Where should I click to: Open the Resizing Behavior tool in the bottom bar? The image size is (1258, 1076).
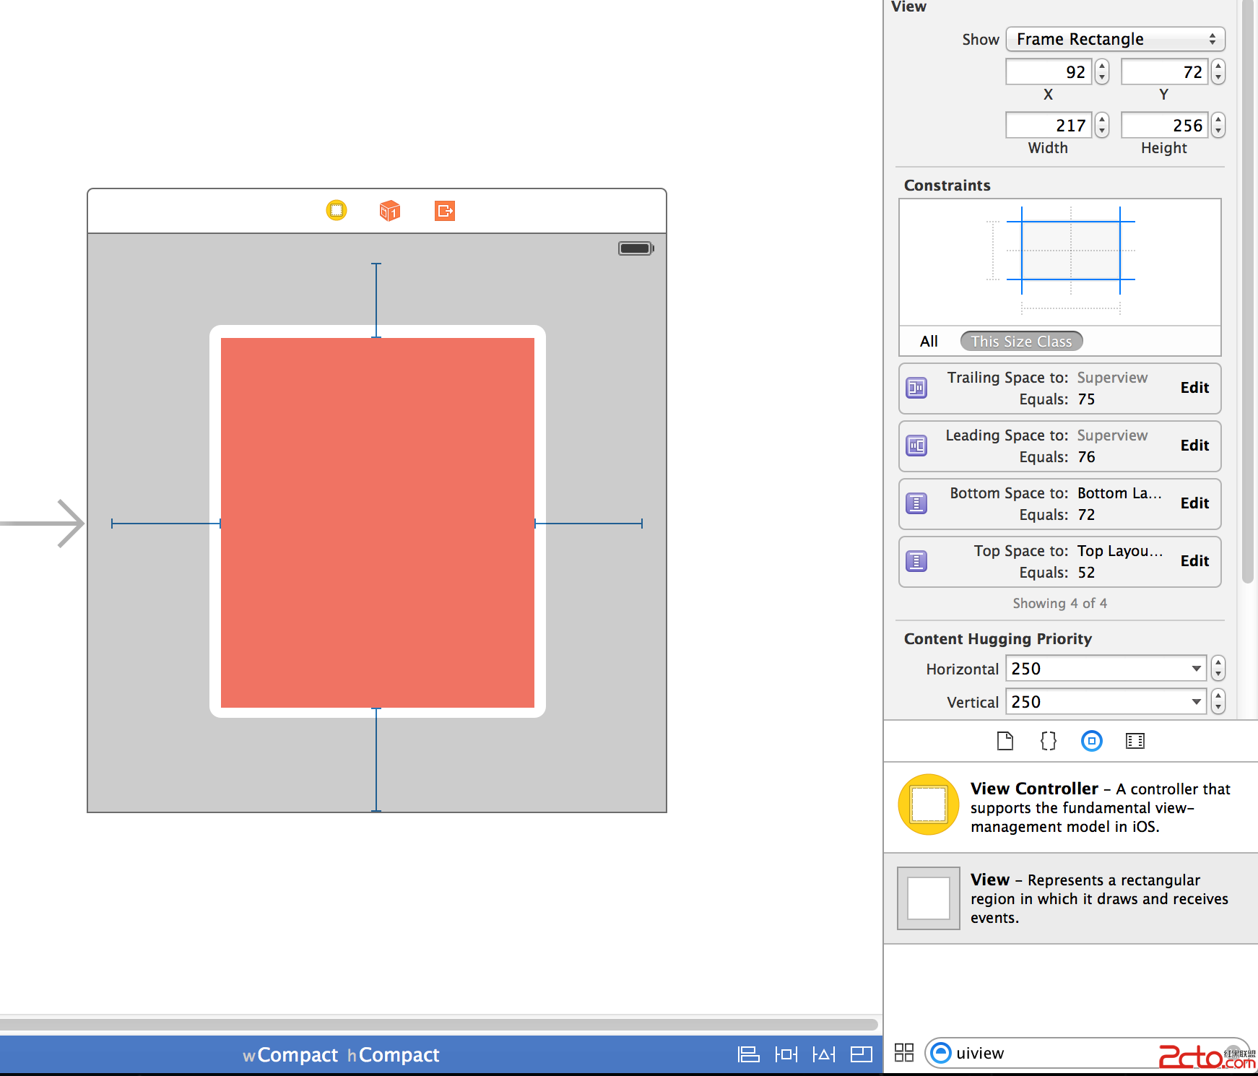pyautogui.click(x=861, y=1054)
